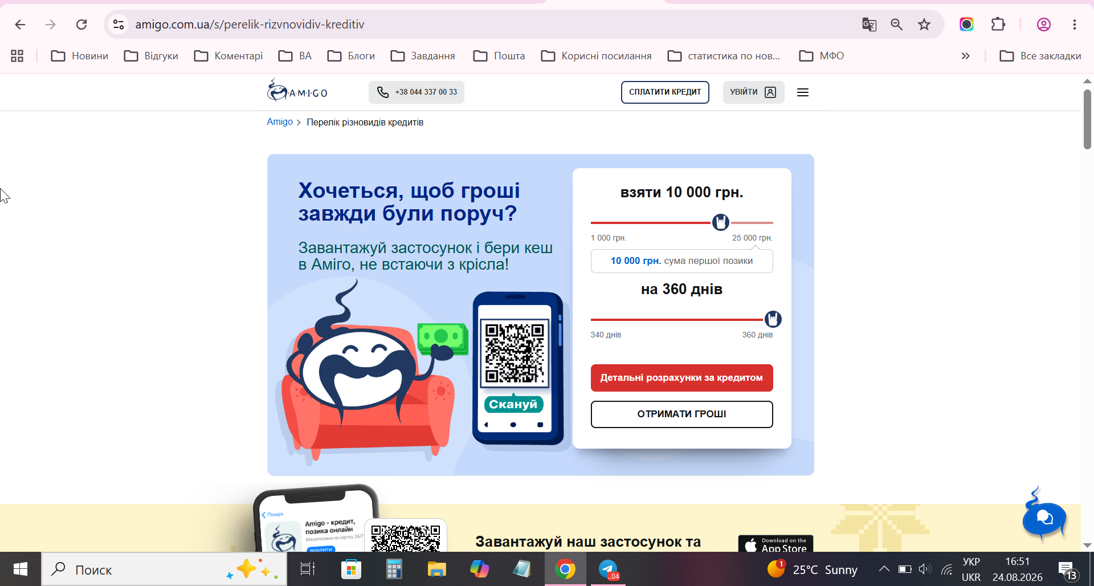Screen dimensions: 1094x586
Task: Show hidden system tray icons
Action: pos(884,569)
